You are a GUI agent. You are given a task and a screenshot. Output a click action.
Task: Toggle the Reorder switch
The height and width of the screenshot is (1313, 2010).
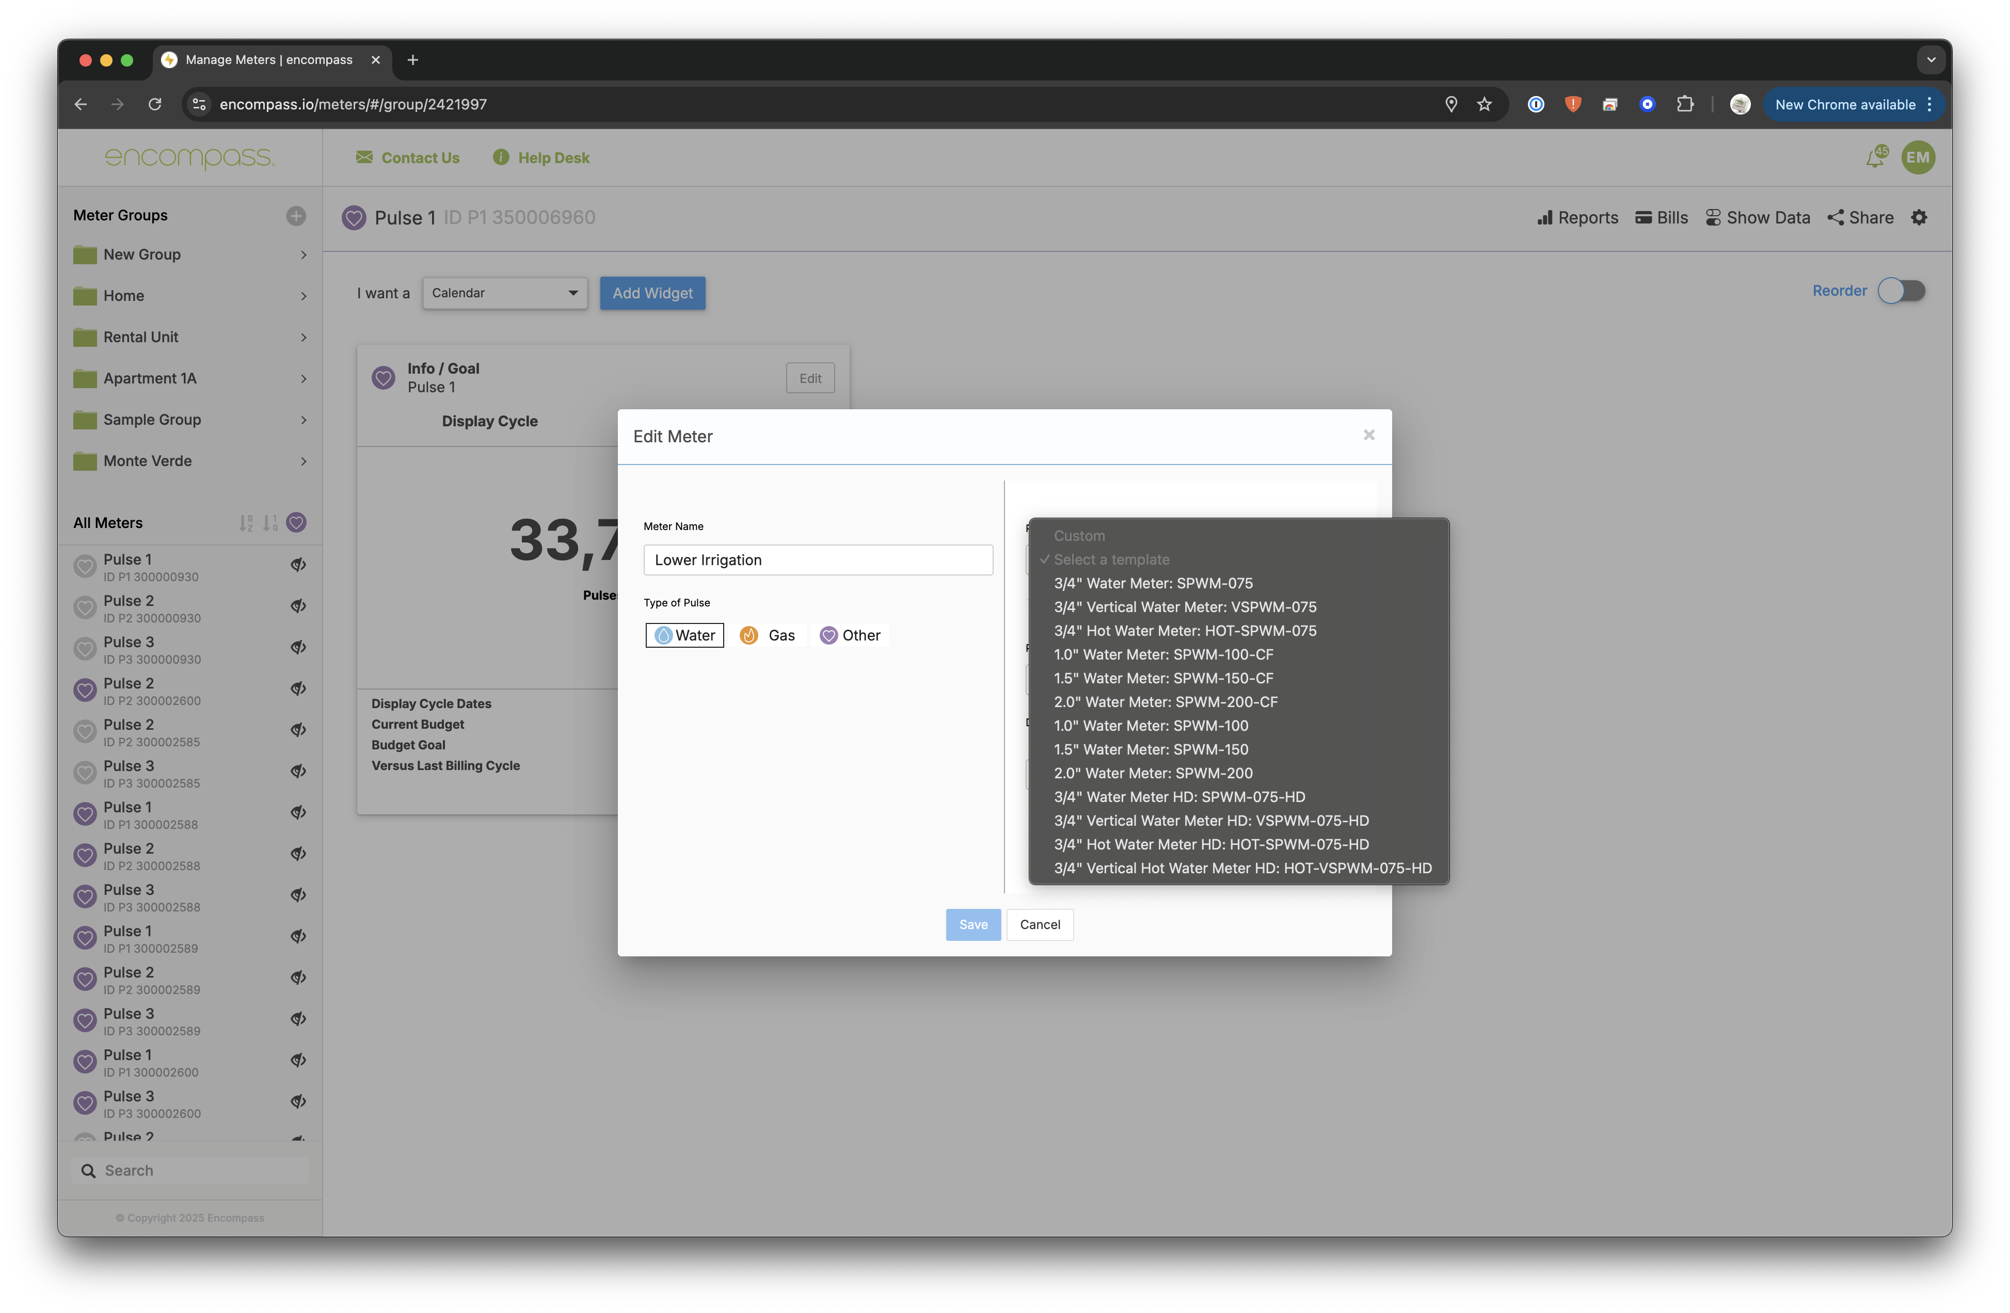(1901, 291)
